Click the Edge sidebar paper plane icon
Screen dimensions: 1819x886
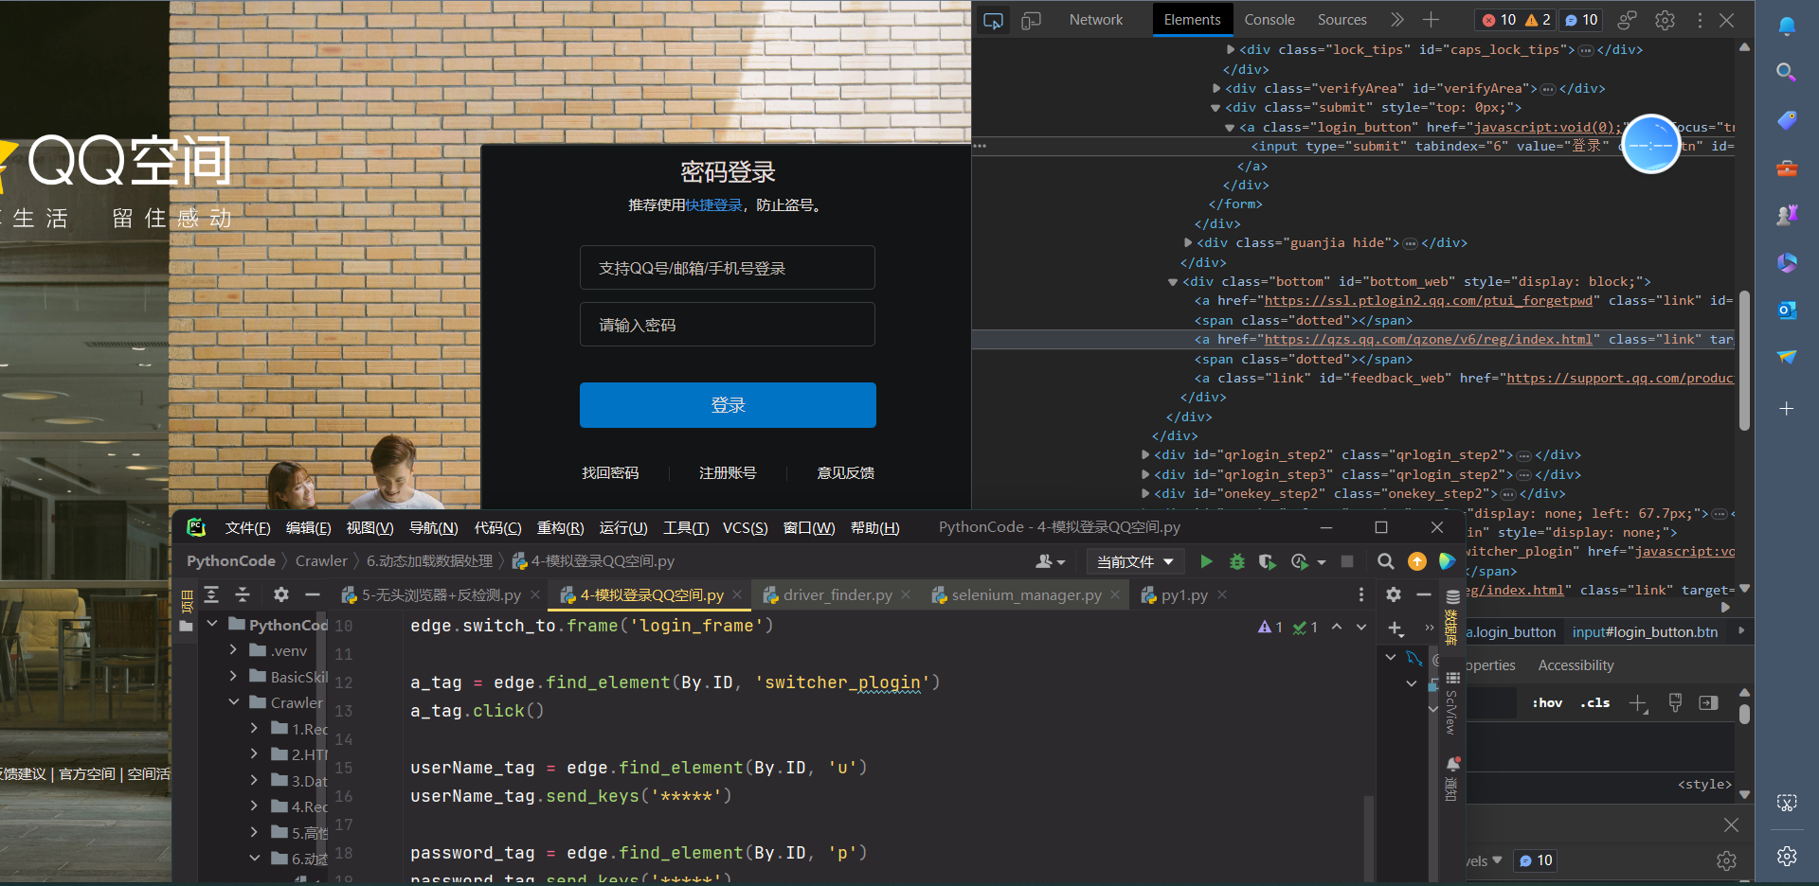(x=1787, y=357)
